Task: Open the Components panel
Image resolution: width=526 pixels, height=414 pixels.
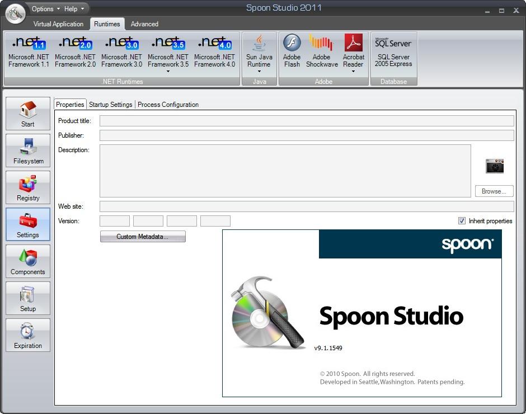Action: click(28, 261)
